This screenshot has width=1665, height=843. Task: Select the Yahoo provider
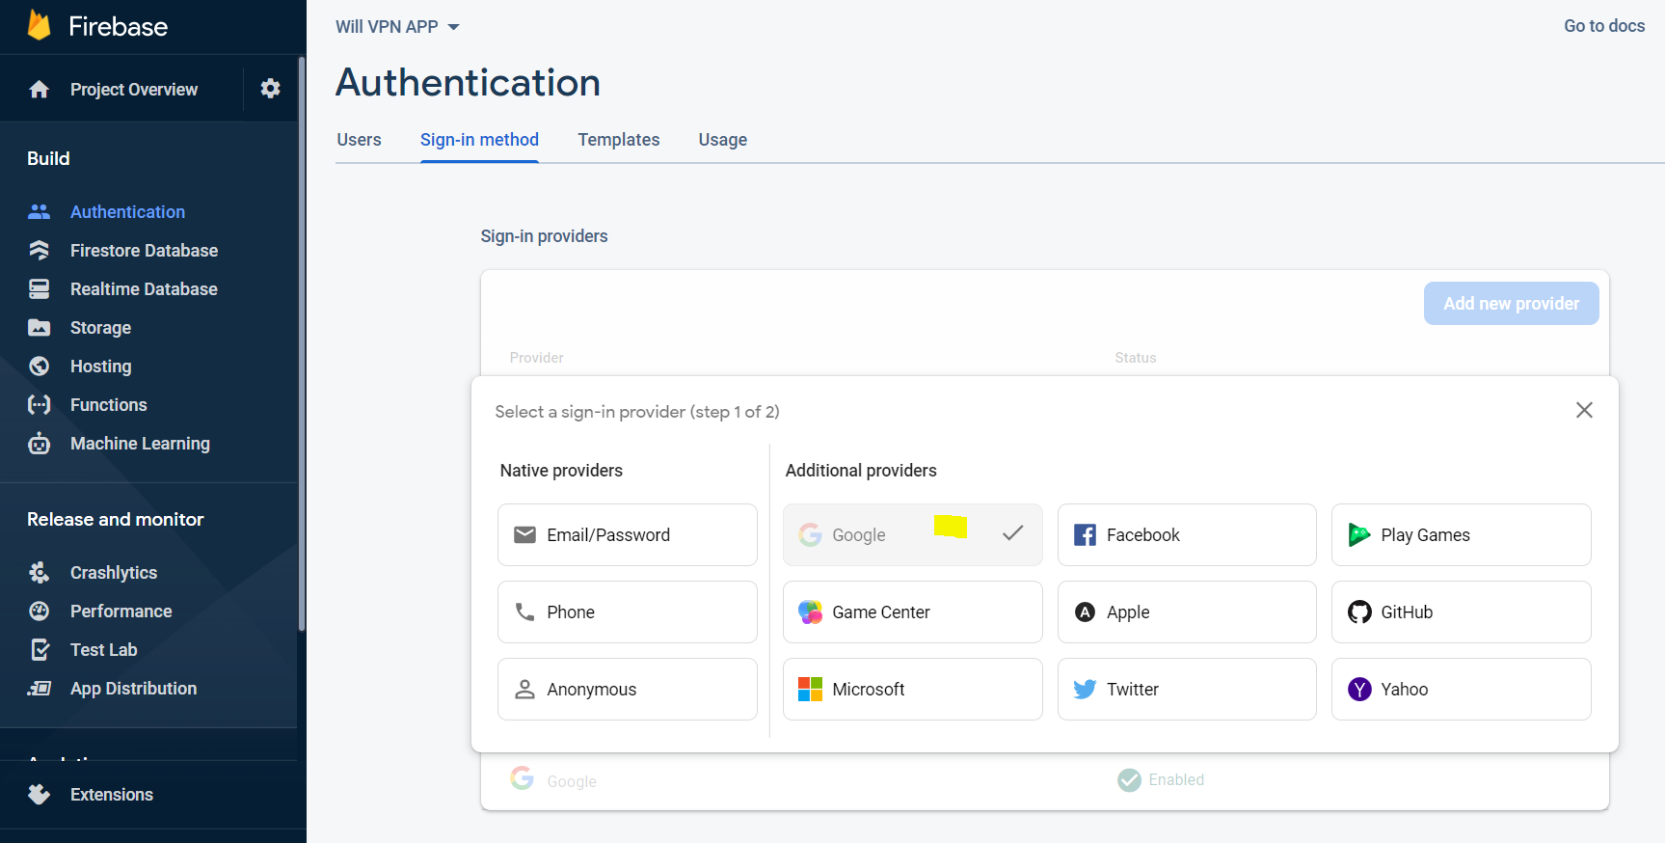coord(1461,689)
